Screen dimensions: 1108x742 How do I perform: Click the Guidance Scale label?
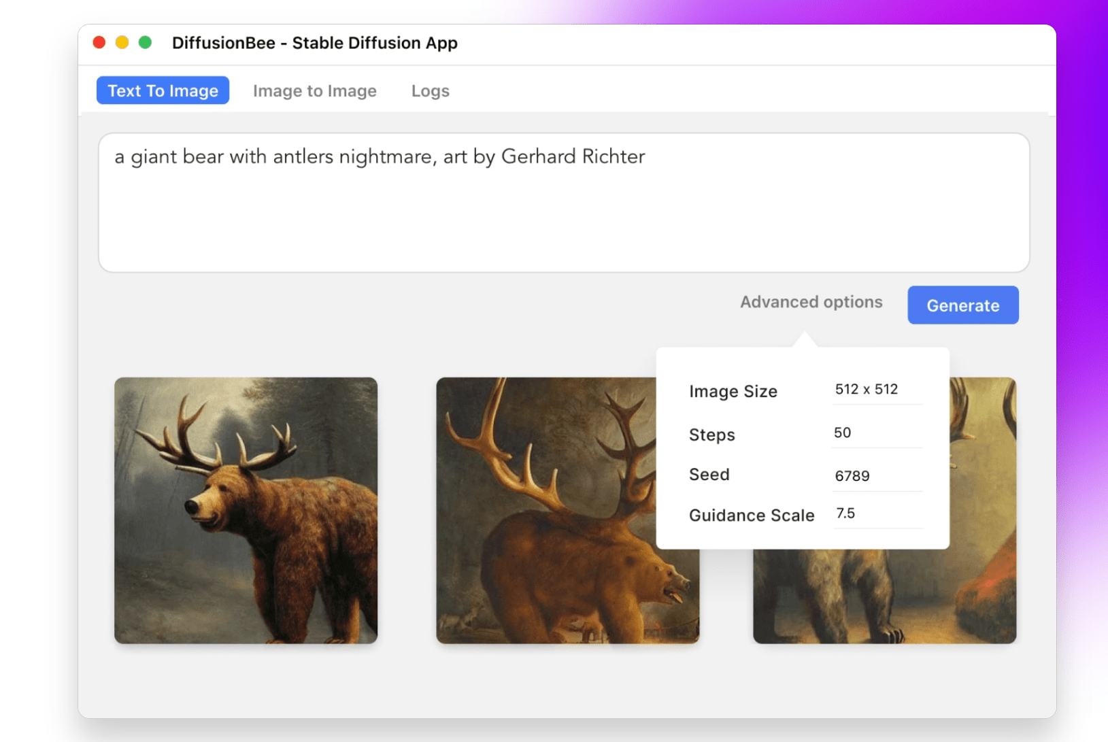(x=751, y=516)
